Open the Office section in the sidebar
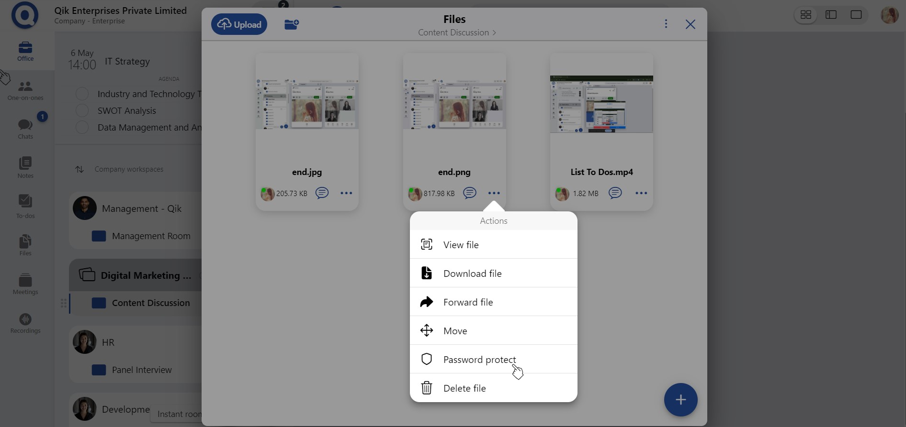 [x=25, y=51]
